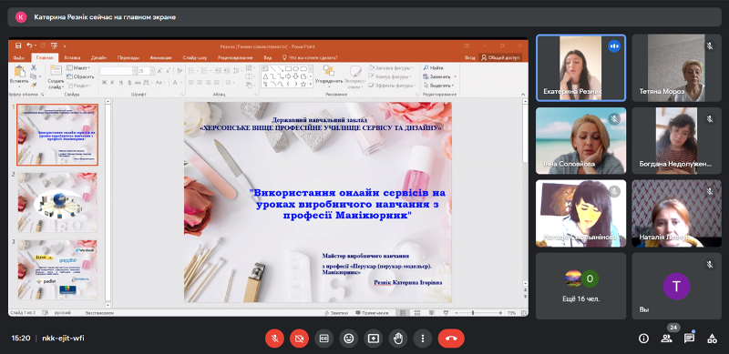Click the increase font size icon
The width and height of the screenshot is (729, 354).
[x=159, y=71]
